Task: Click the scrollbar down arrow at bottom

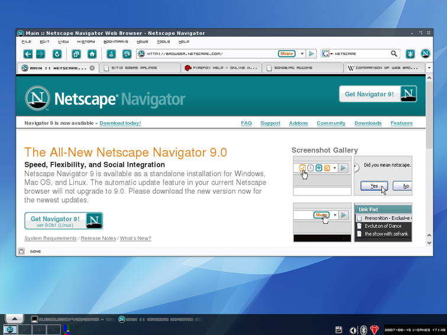Action: pyautogui.click(x=429, y=243)
